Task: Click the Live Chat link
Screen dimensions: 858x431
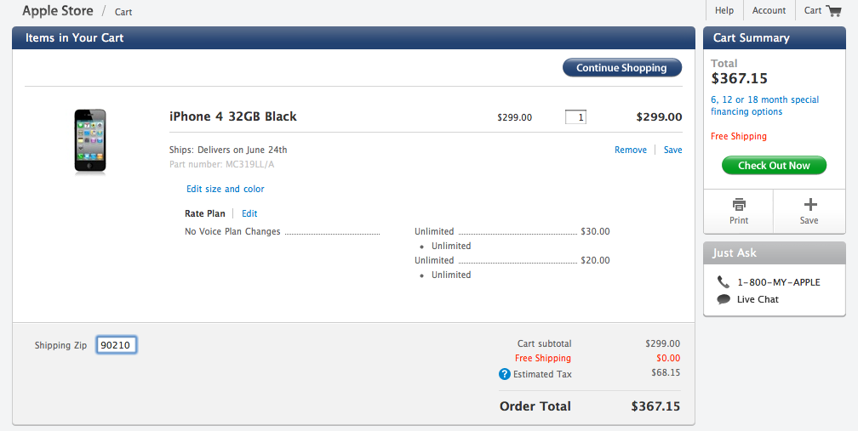Action: (x=758, y=299)
